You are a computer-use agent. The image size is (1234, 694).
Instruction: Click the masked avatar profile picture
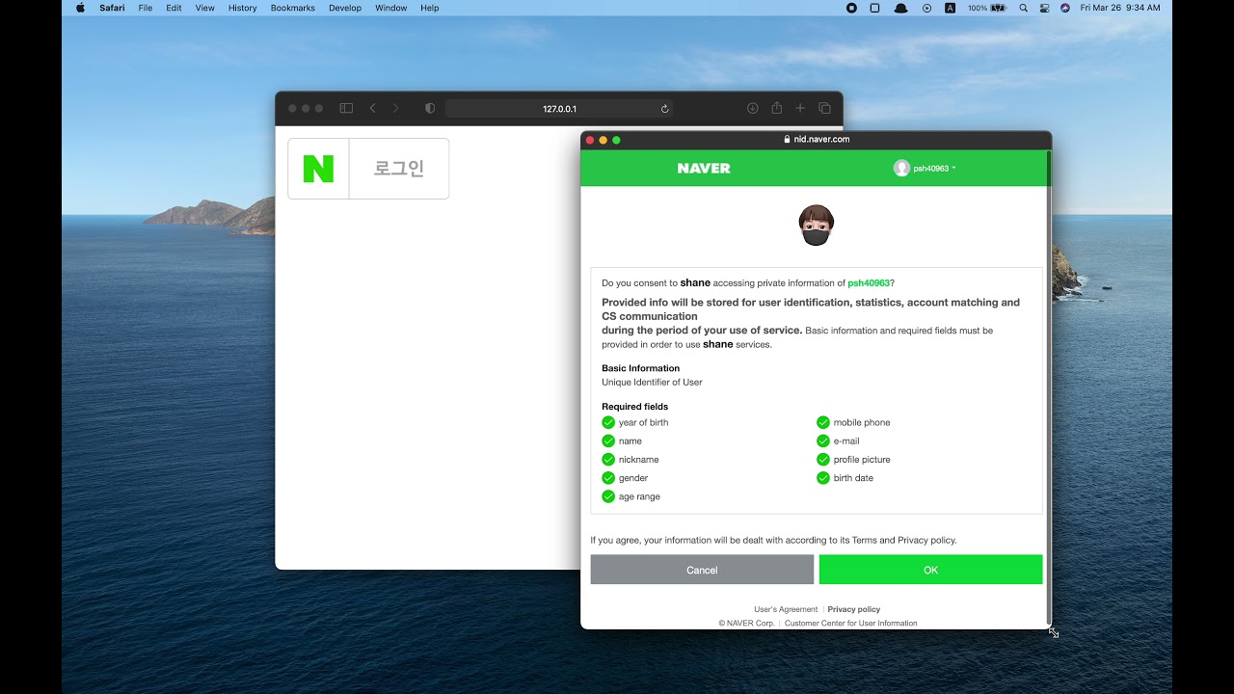click(816, 226)
